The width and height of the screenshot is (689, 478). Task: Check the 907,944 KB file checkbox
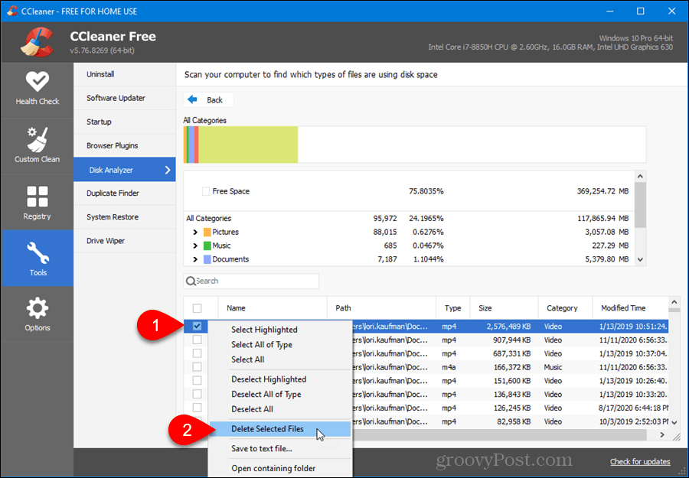(197, 340)
